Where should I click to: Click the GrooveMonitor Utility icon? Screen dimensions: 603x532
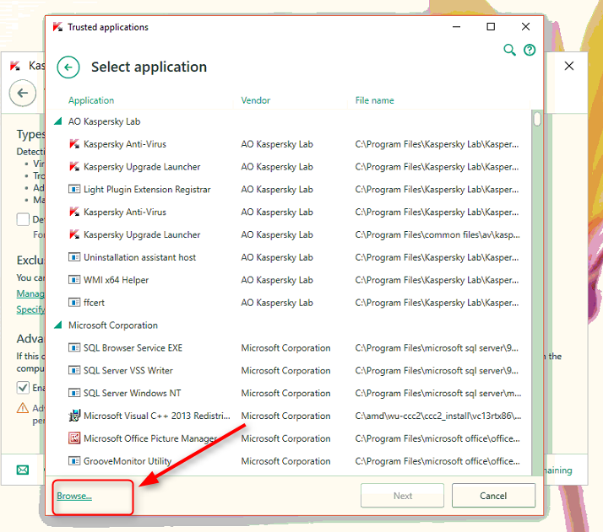[x=74, y=460]
